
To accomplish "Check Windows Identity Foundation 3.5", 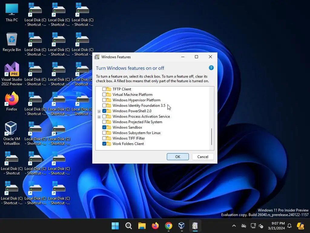I will coord(104,105).
